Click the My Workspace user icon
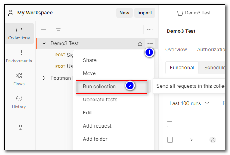This screenshot has width=230, height=155. (x=11, y=13)
